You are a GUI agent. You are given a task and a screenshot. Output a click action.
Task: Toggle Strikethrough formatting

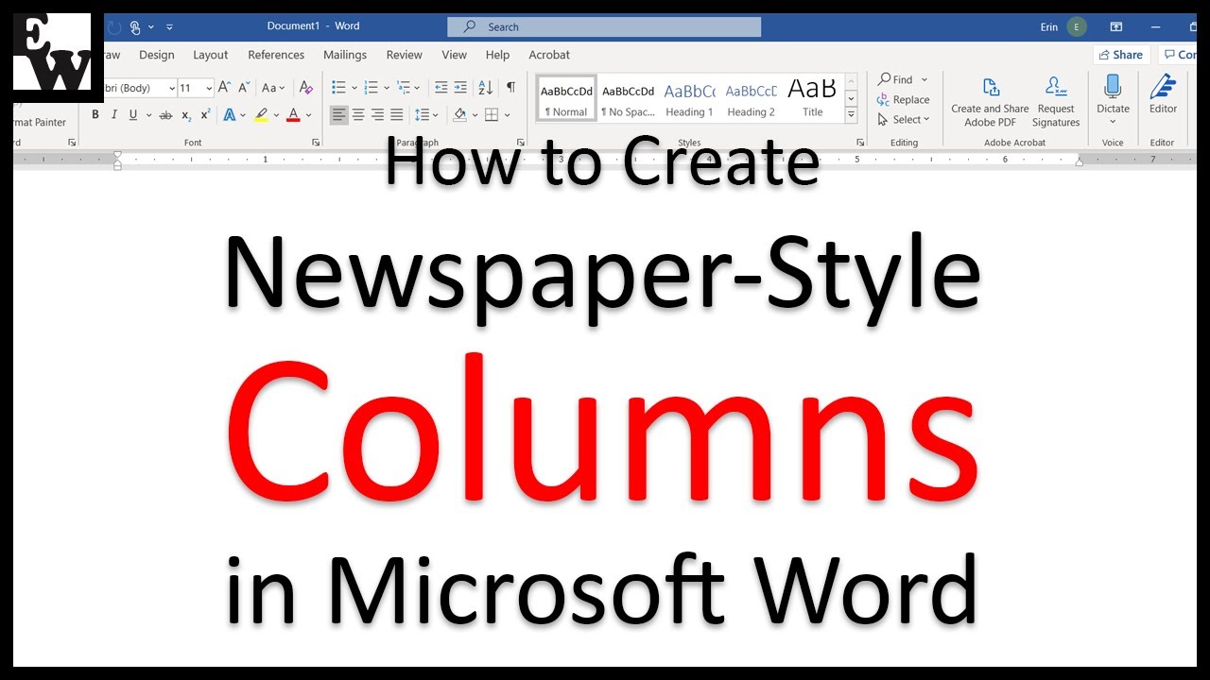point(165,115)
